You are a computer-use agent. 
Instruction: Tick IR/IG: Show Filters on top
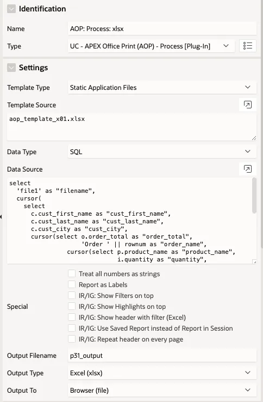click(72, 295)
